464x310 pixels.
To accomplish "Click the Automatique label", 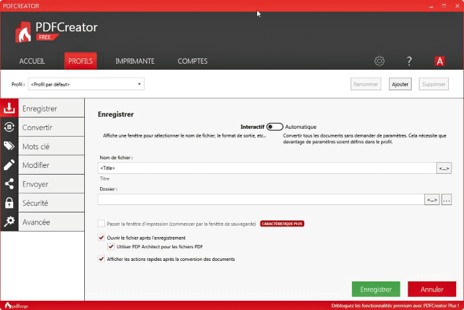I will point(301,127).
